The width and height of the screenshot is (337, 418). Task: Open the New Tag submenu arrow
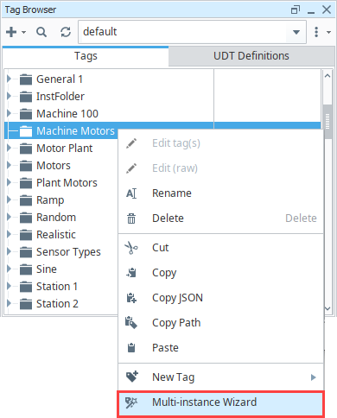tap(314, 377)
